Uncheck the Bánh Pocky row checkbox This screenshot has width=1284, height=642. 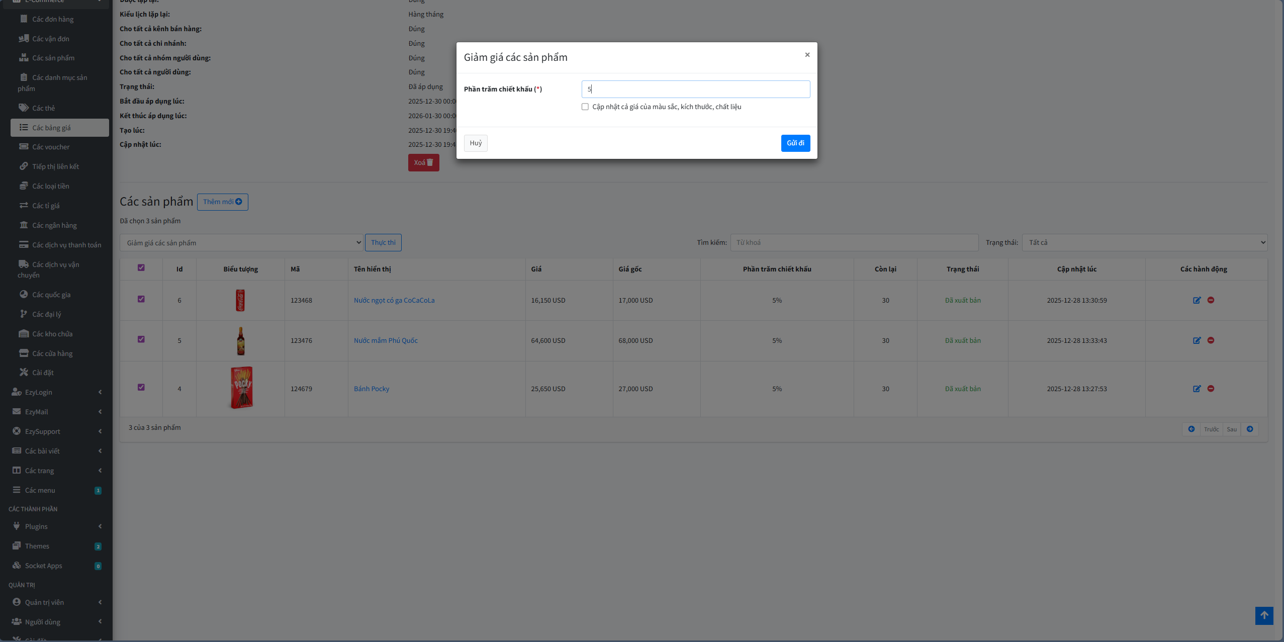click(x=141, y=387)
